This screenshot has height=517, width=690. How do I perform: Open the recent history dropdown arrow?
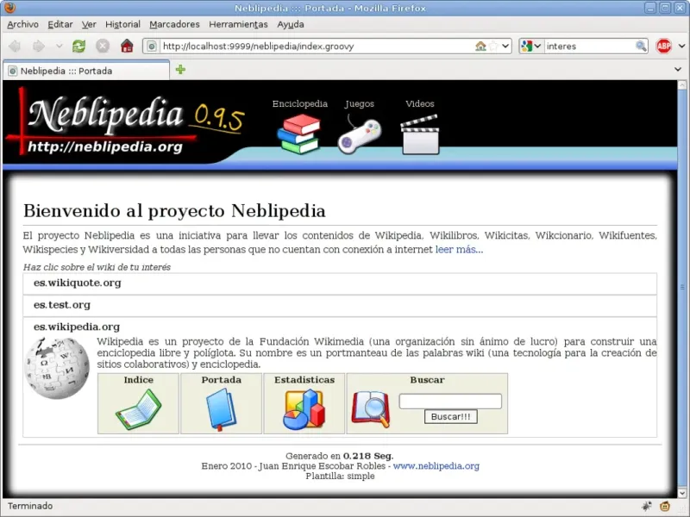click(59, 46)
